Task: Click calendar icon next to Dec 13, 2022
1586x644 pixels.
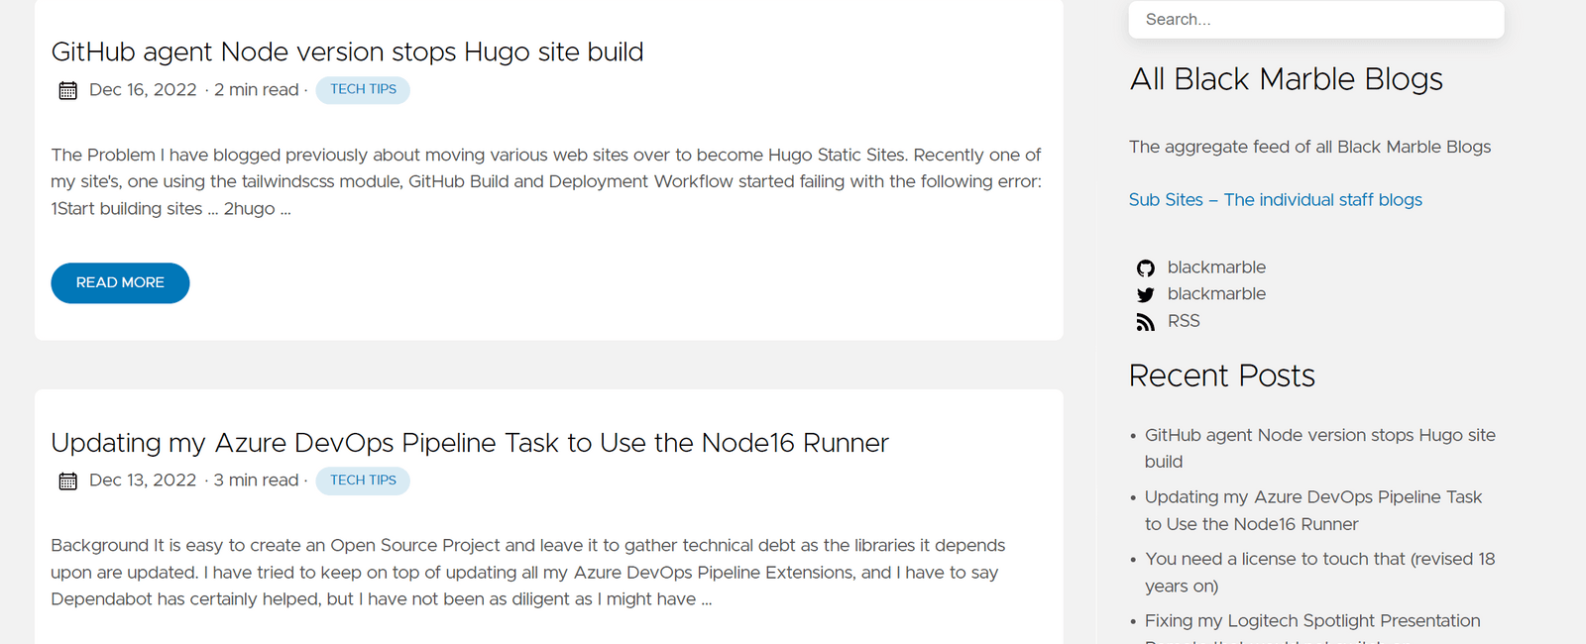Action: click(67, 482)
